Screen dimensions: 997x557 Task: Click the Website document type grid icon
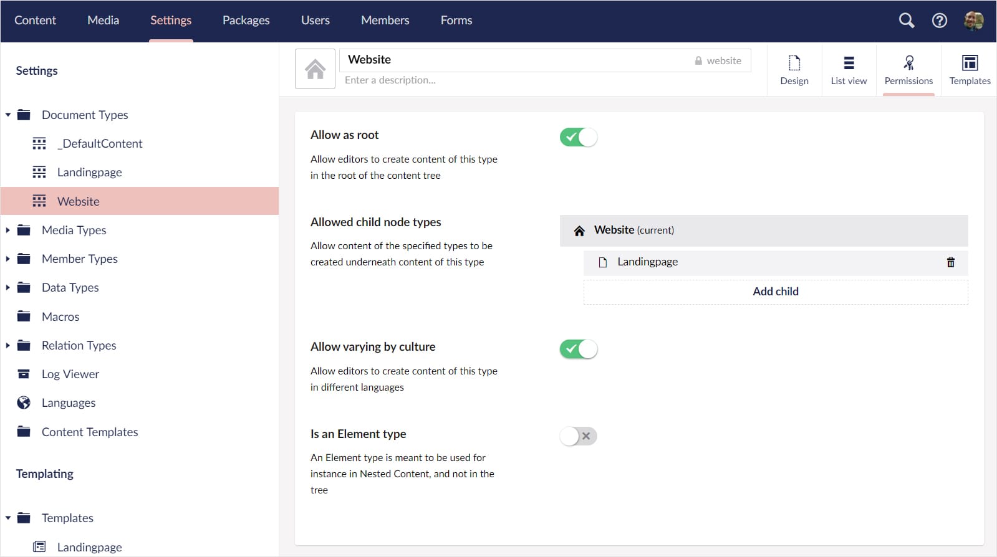(39, 201)
